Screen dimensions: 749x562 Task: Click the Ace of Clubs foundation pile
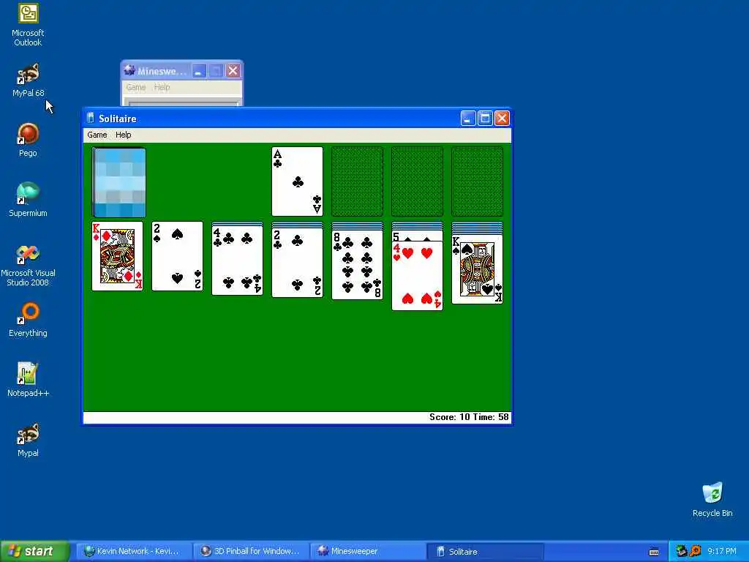tap(297, 181)
